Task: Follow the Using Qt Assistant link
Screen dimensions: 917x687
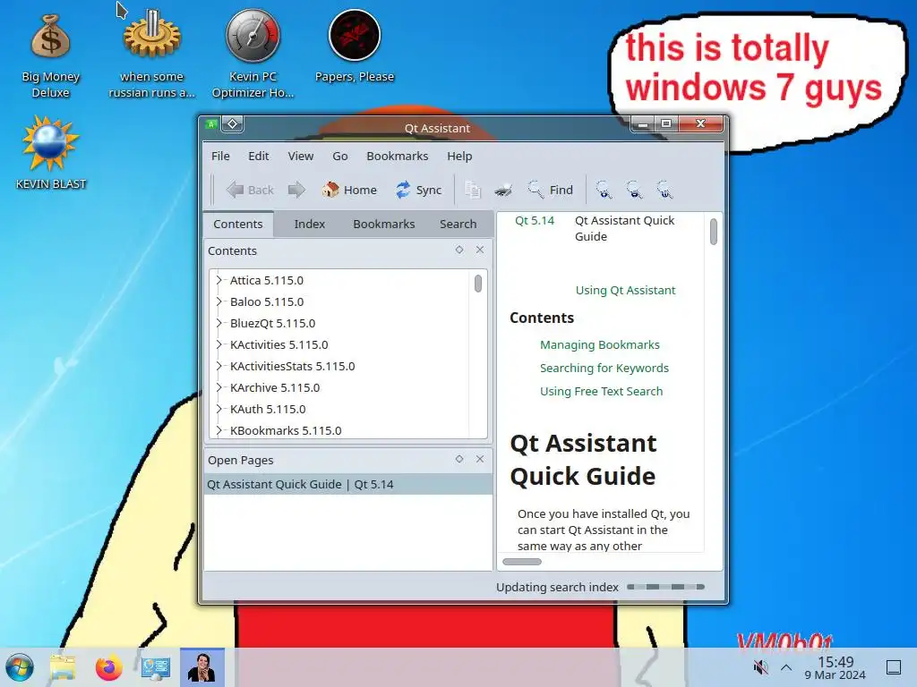Action: click(x=625, y=291)
